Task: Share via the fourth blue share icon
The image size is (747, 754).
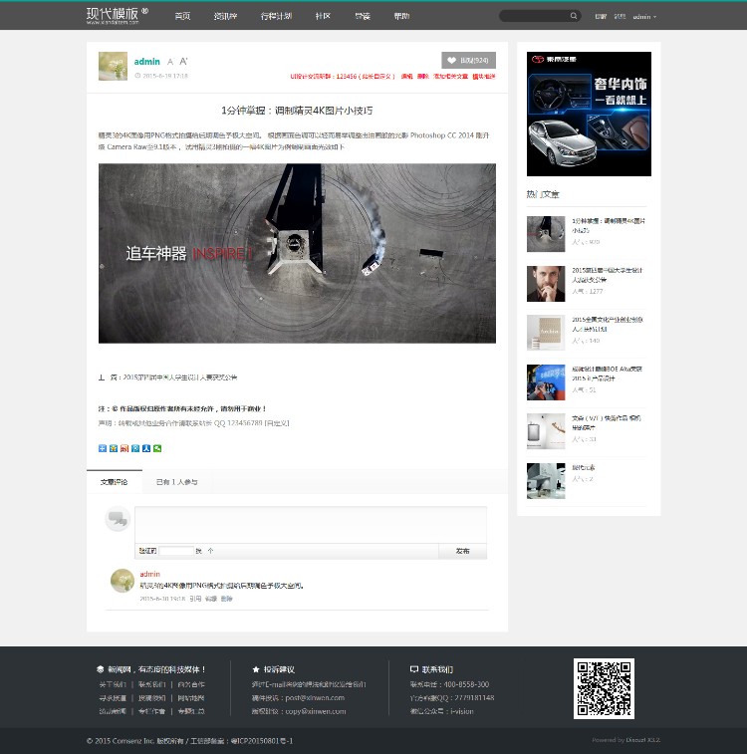Action: [x=135, y=448]
